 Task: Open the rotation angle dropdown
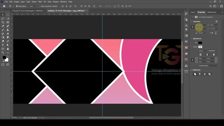(x=205, y=33)
